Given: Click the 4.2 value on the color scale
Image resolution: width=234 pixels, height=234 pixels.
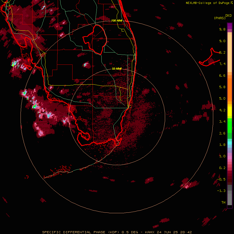Looking at the screenshot, I should tap(222, 110).
